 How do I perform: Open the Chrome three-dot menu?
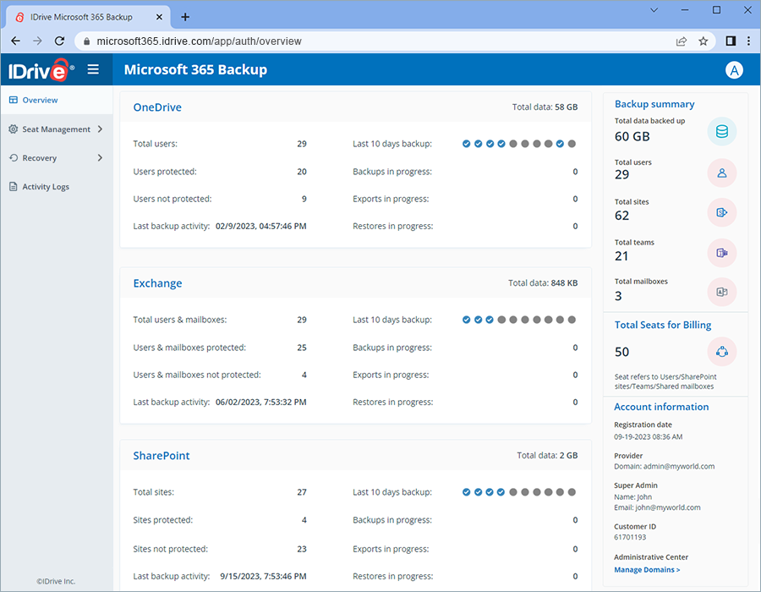749,41
